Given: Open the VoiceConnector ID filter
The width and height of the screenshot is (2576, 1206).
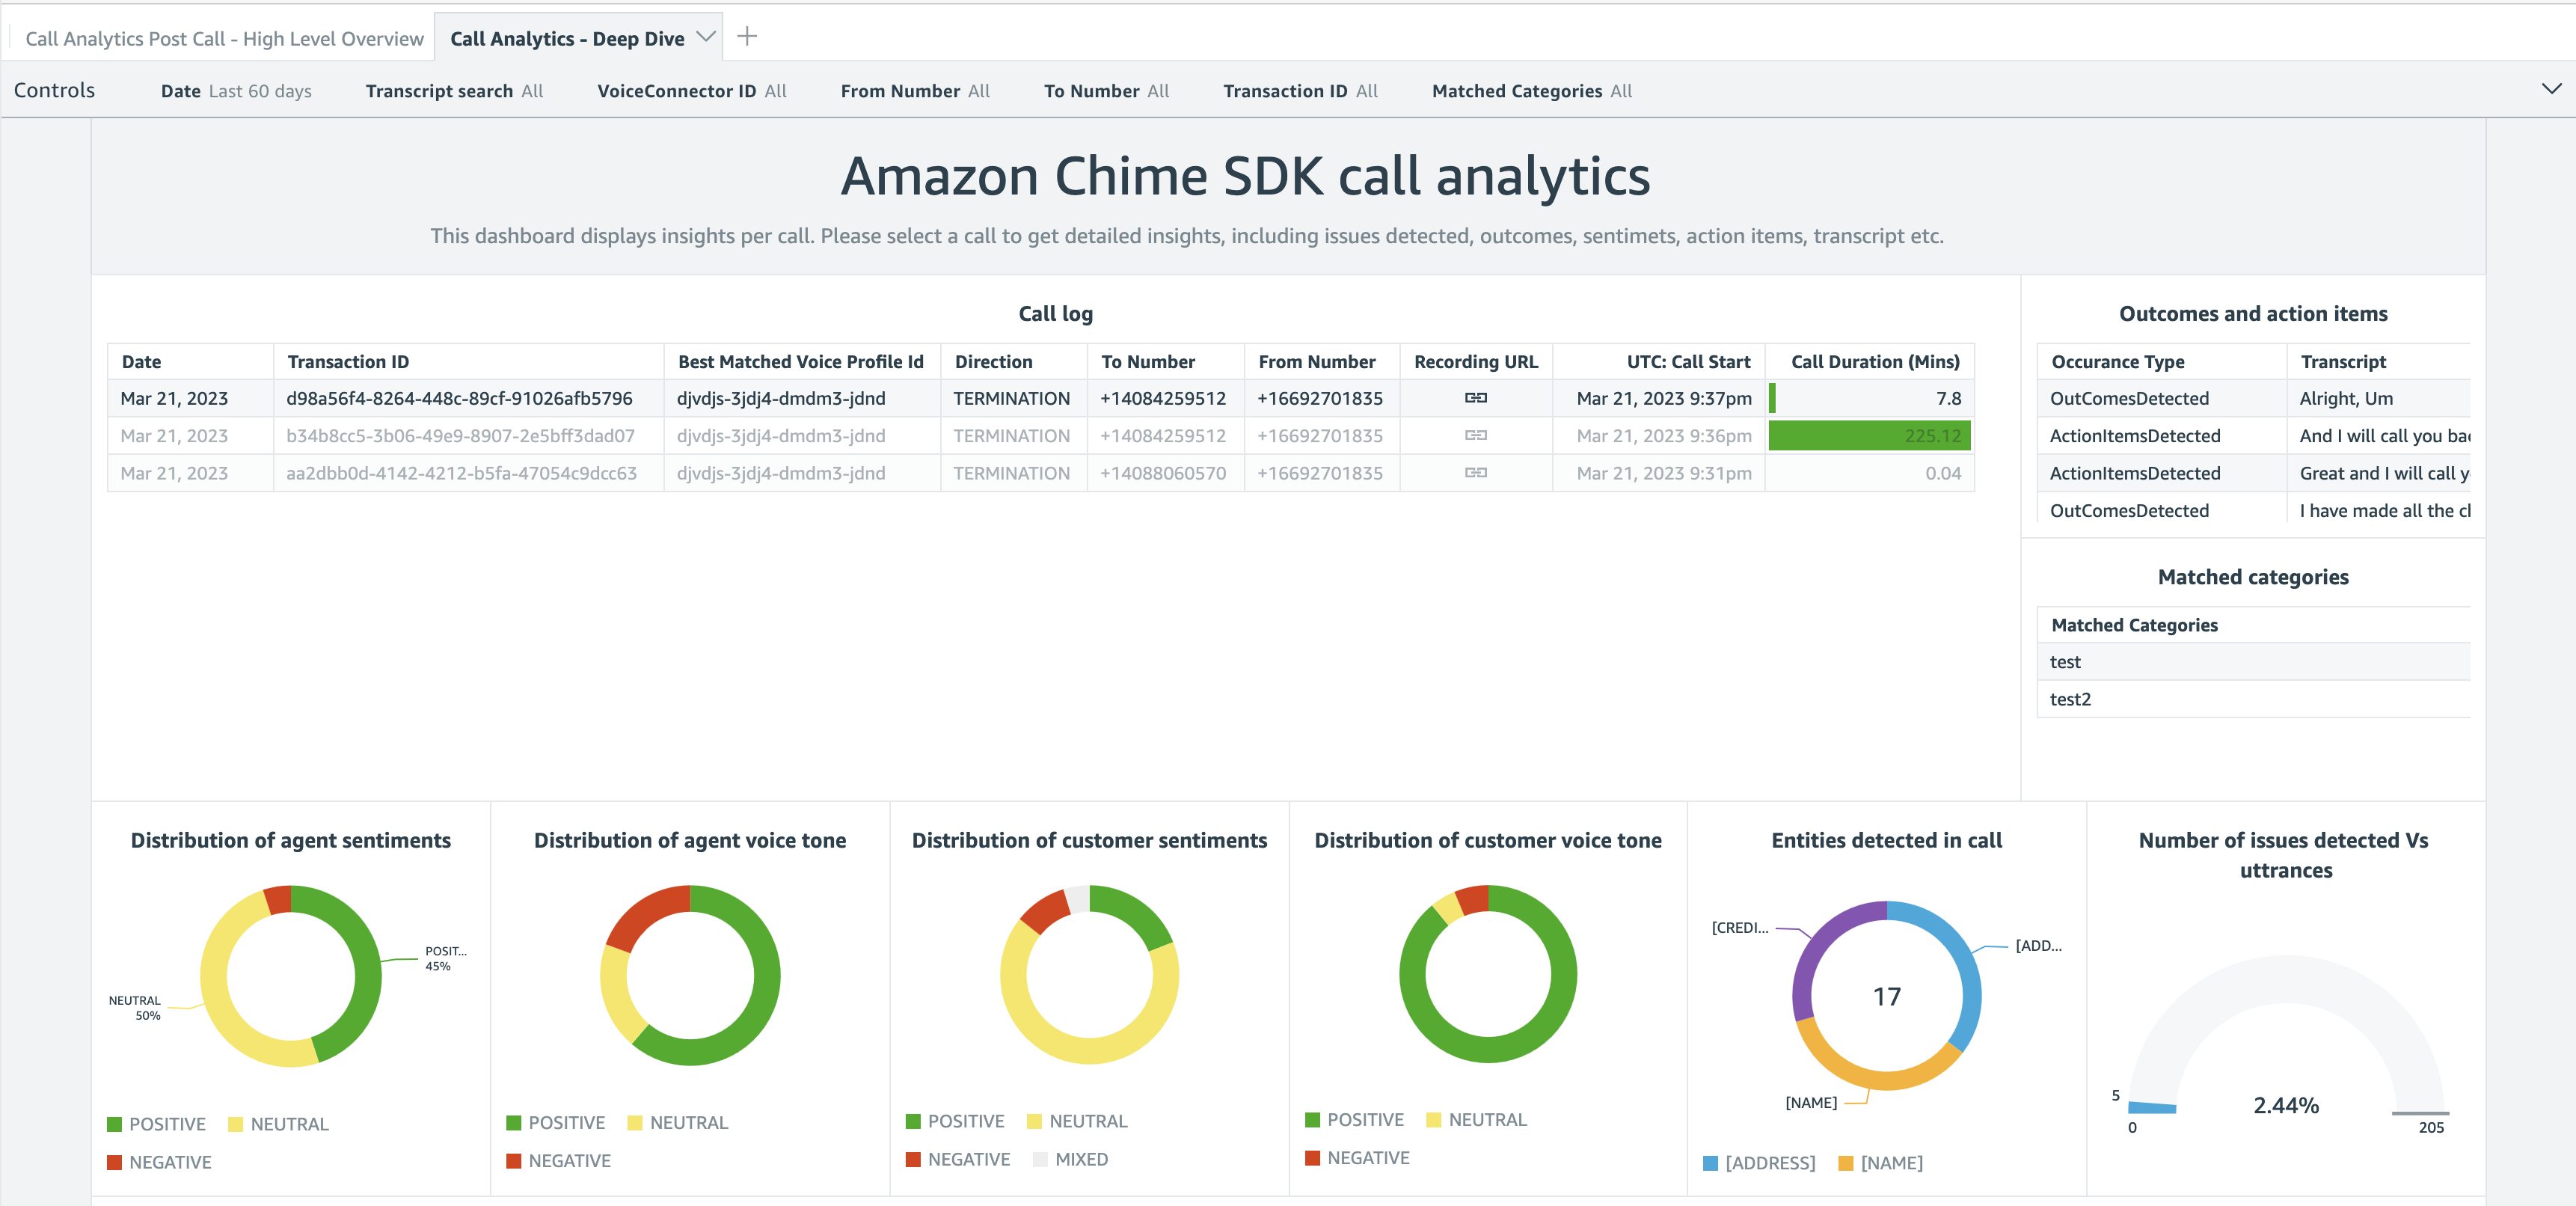Looking at the screenshot, I should pyautogui.click(x=691, y=90).
